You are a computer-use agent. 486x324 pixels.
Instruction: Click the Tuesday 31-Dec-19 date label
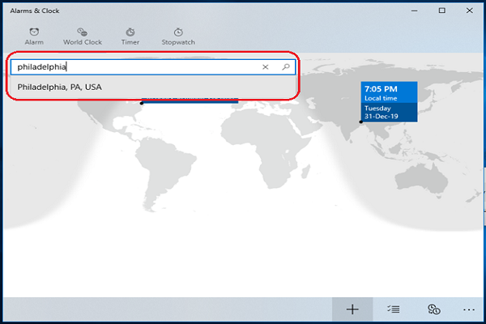(382, 113)
